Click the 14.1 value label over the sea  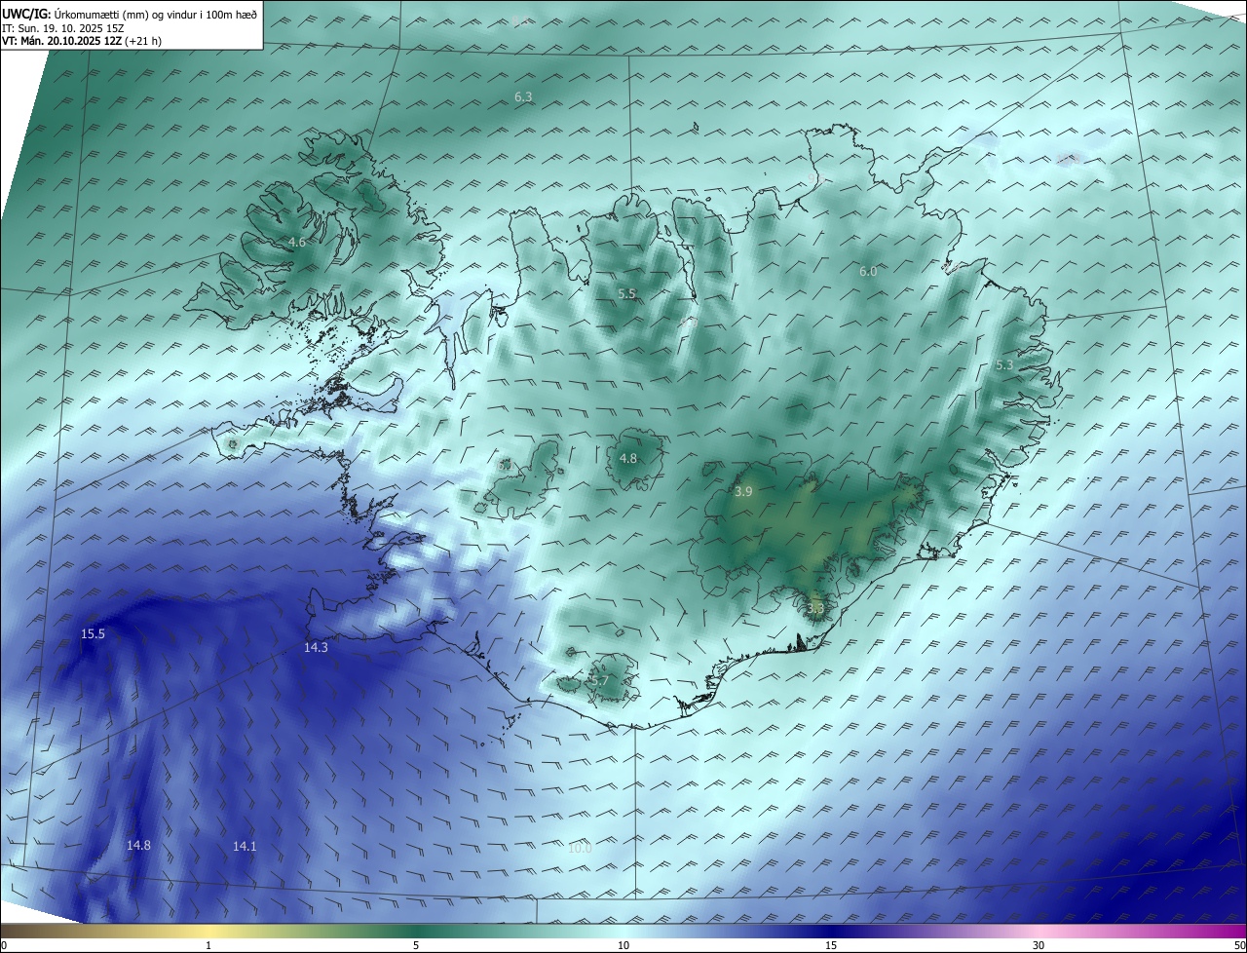point(245,847)
